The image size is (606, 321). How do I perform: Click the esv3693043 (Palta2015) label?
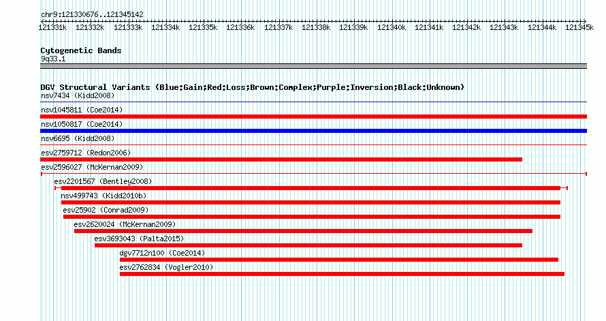pos(139,239)
